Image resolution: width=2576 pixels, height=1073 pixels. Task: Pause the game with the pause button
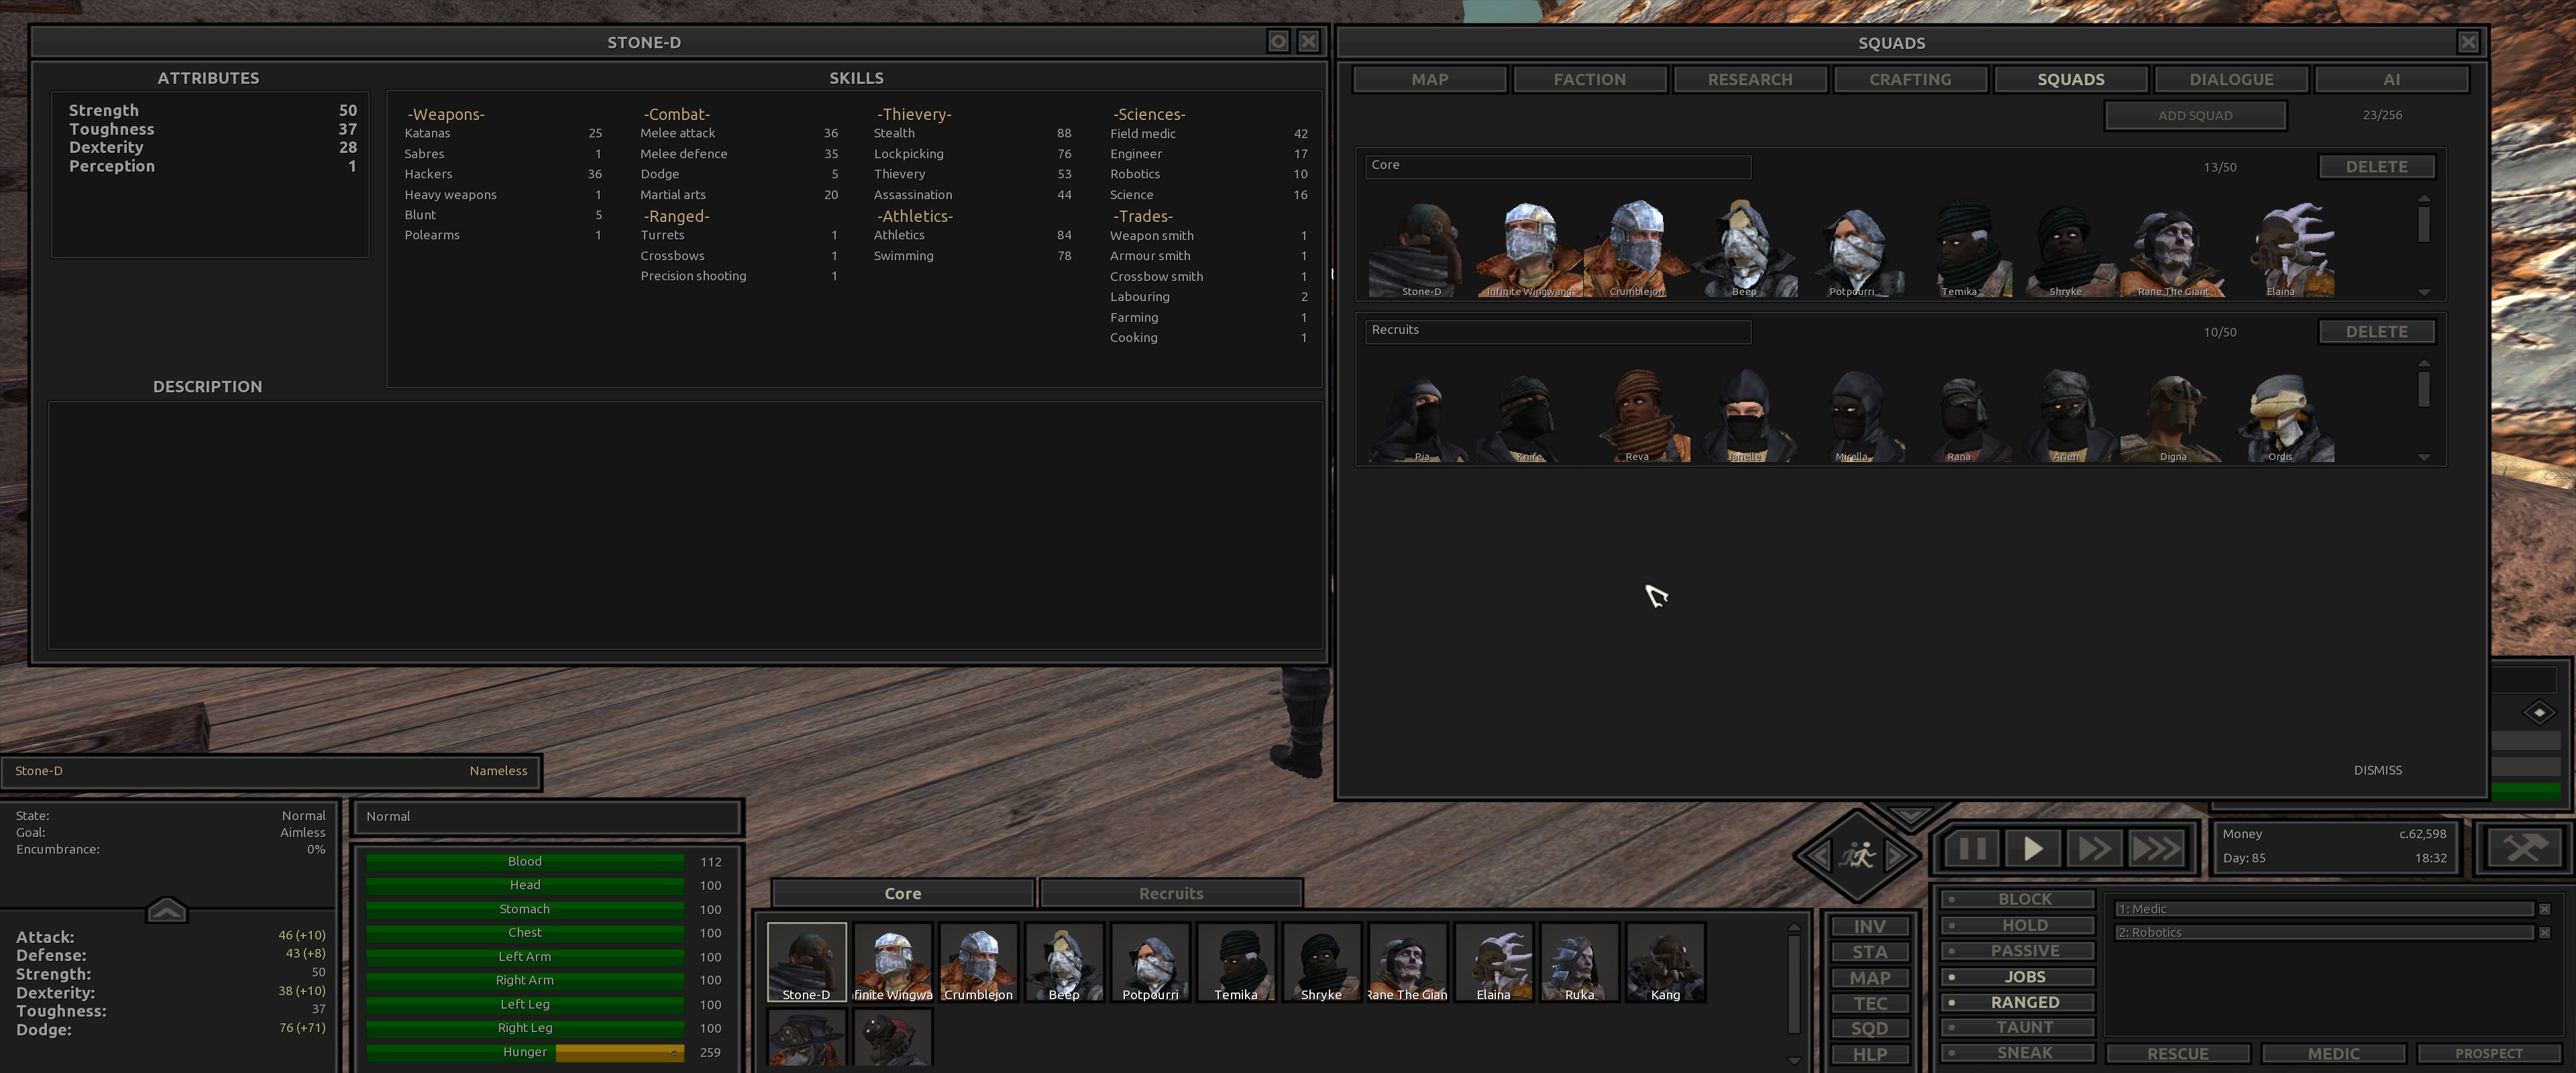(x=1972, y=850)
